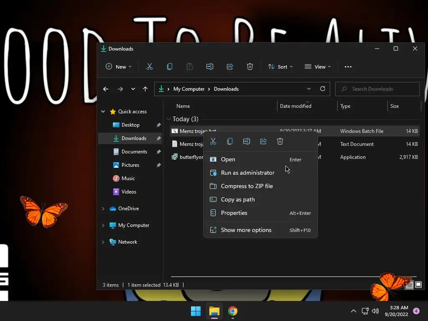Click the Share icon in the Explorer toolbar

[230, 66]
